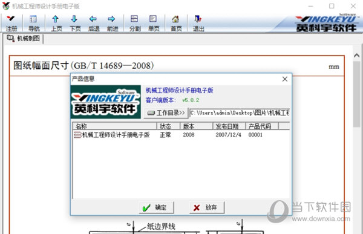Select the 机械工程师设计手册电子版 list row
The height and width of the screenshot is (234, 363).
point(181,135)
